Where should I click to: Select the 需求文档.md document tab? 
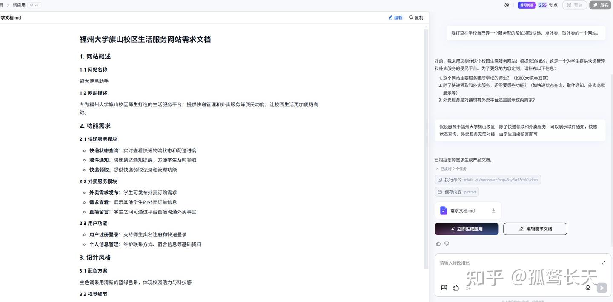tap(11, 17)
